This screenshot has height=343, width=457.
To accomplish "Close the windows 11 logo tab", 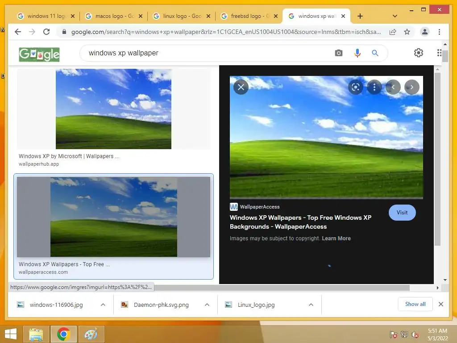I will click(73, 16).
